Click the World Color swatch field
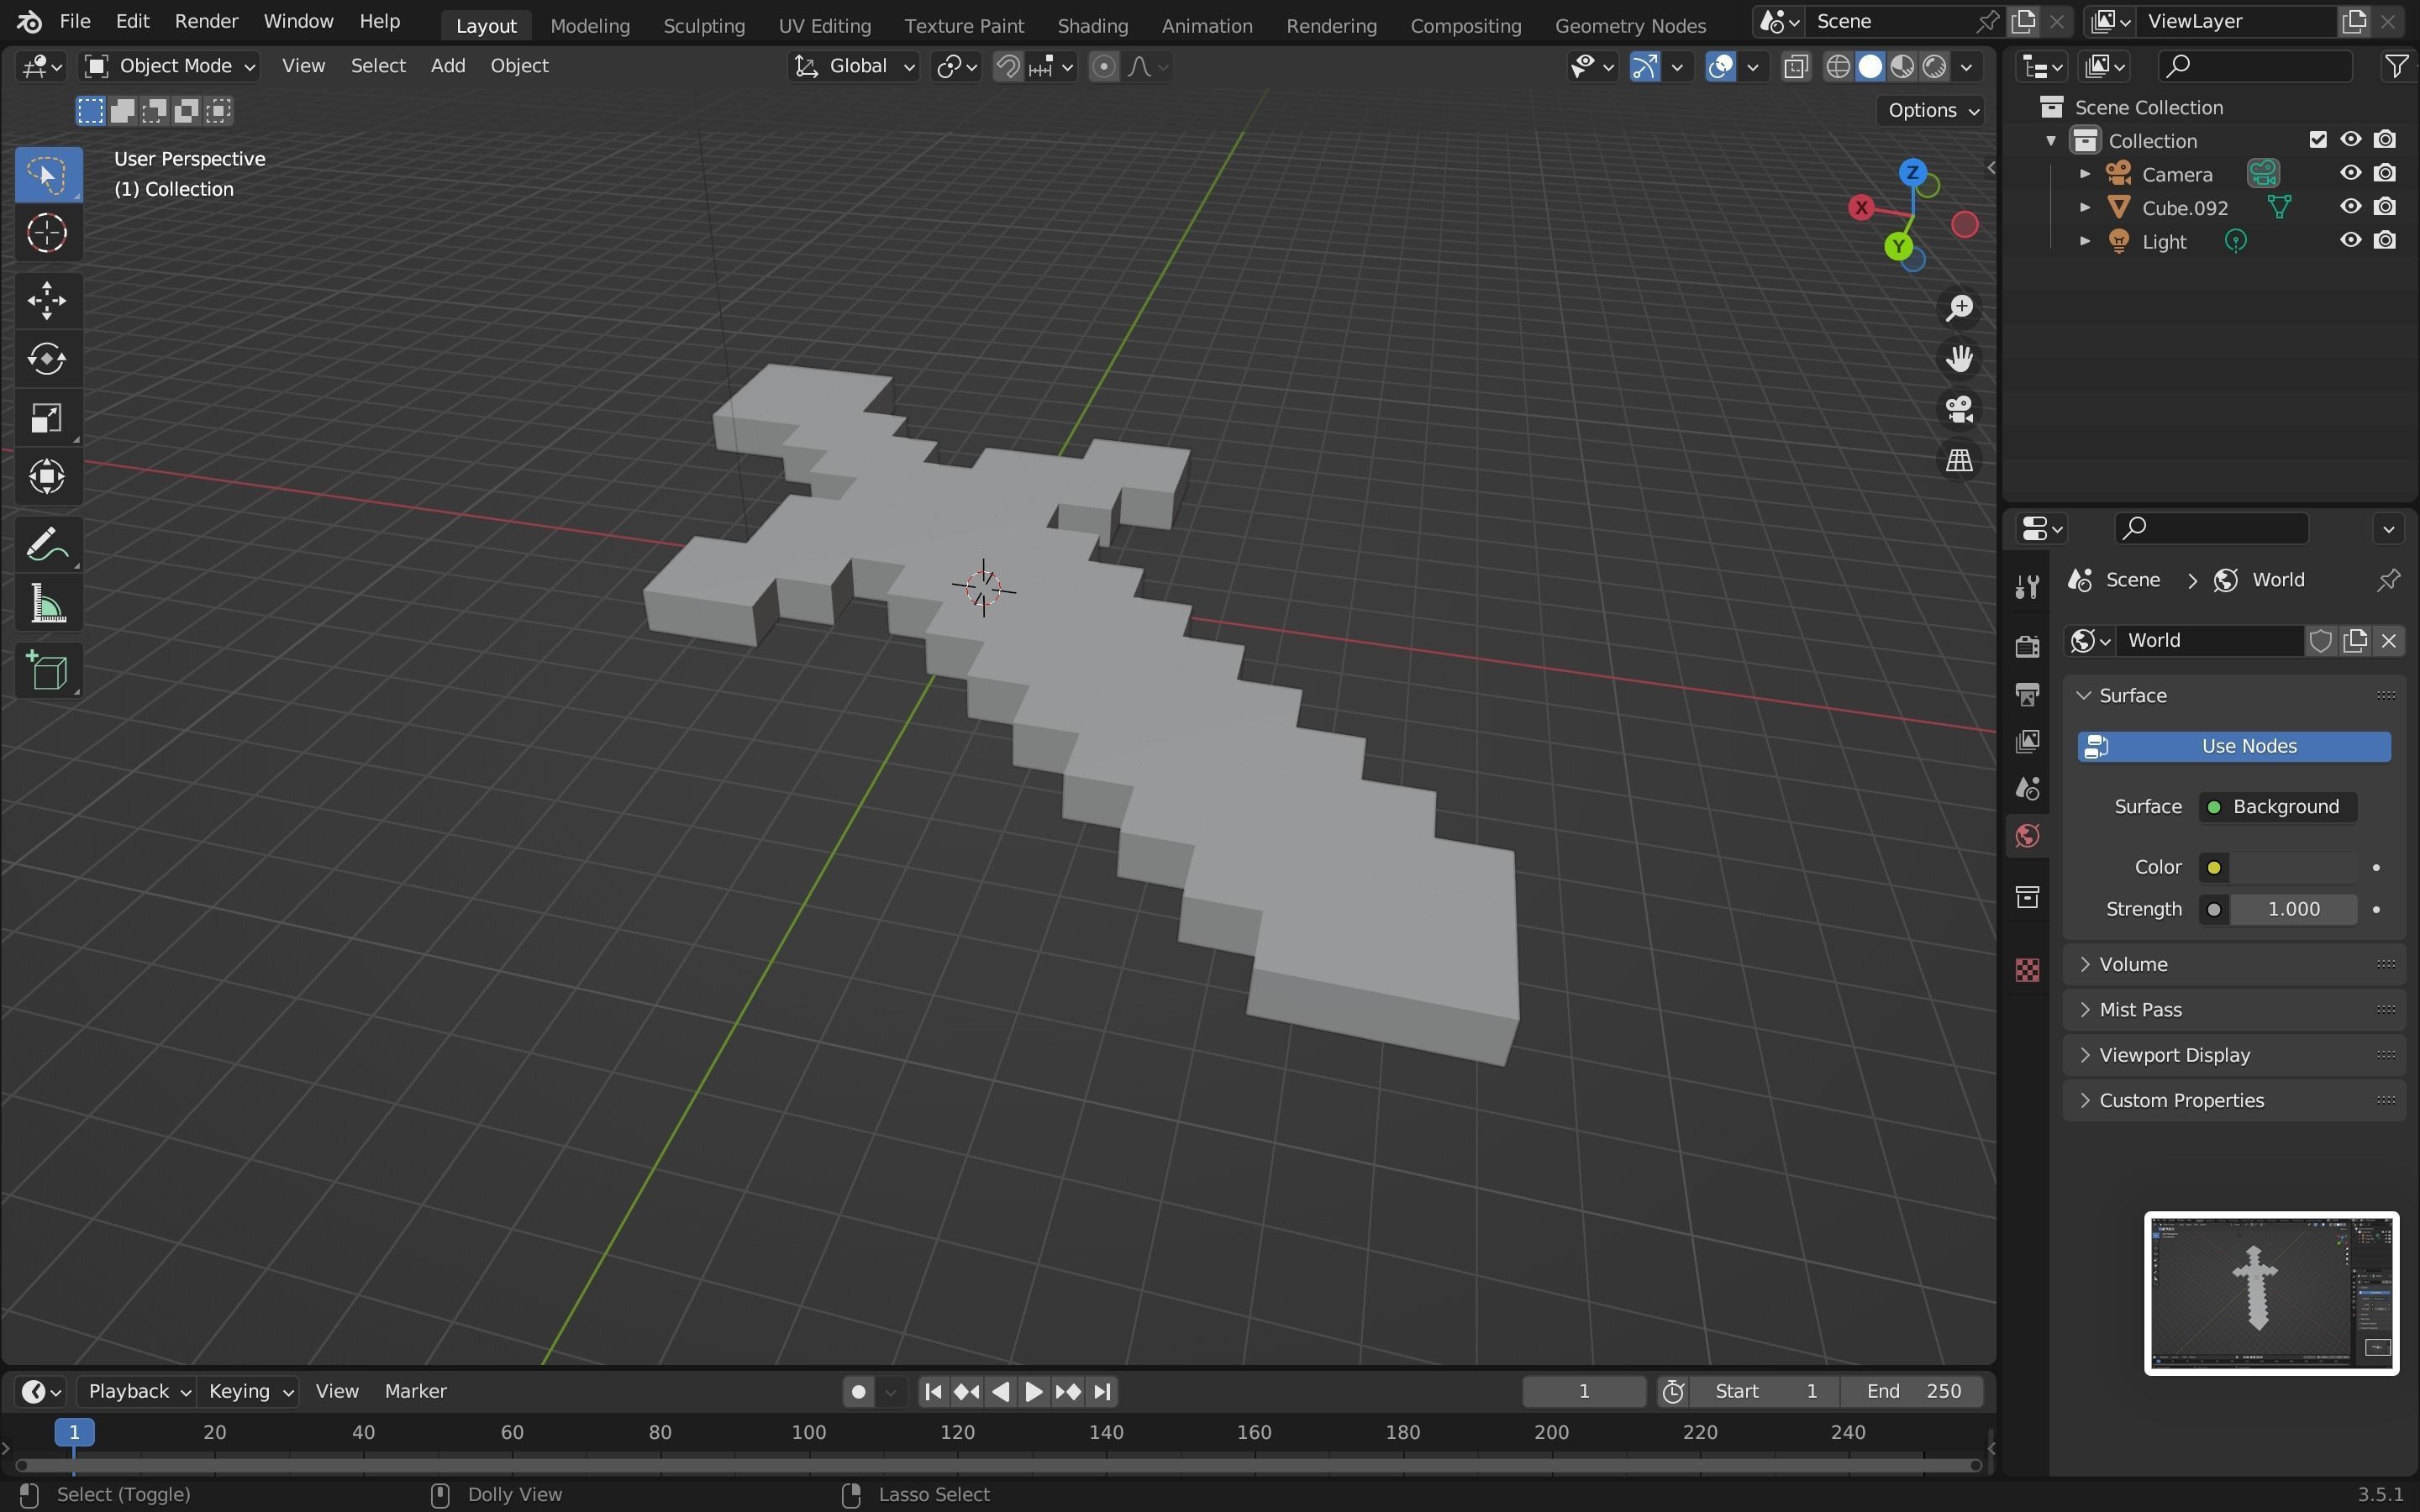The image size is (2420, 1512). (2293, 868)
